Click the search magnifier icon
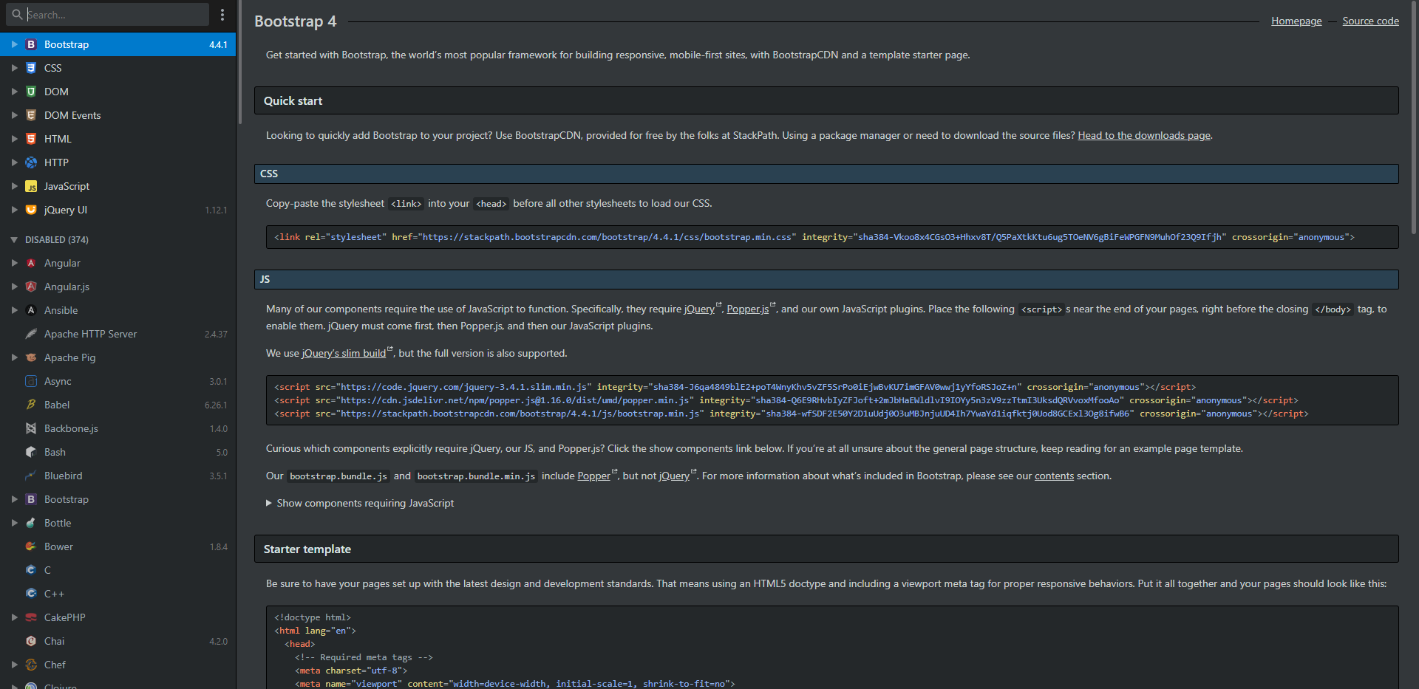1419x689 pixels. [x=16, y=14]
